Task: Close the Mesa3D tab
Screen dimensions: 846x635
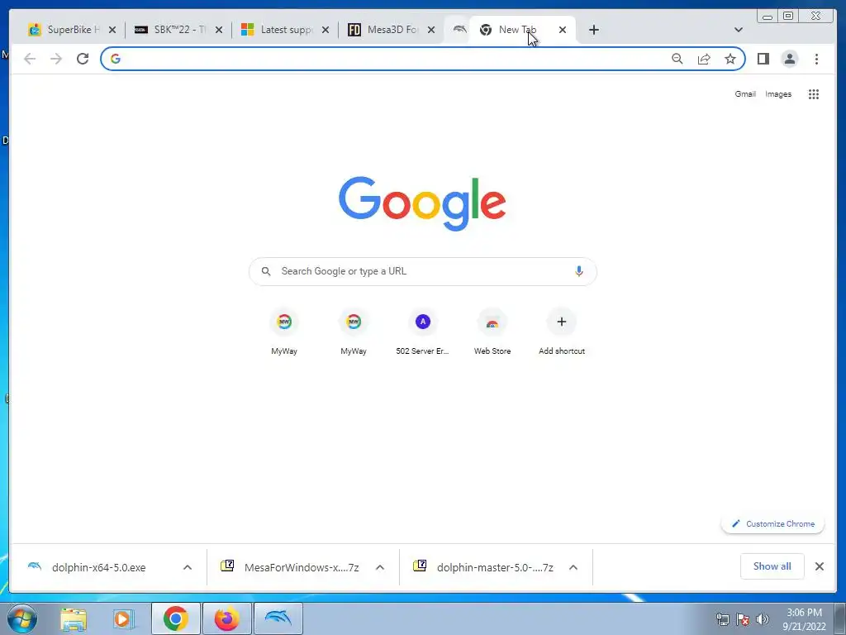Action: pos(431,30)
